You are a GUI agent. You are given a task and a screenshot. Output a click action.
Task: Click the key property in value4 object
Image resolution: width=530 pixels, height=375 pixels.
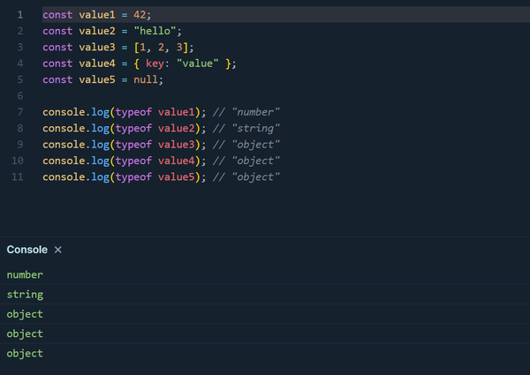point(155,64)
